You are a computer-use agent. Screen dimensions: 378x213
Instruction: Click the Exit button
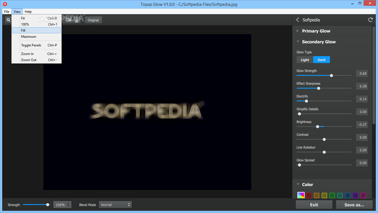tap(314, 205)
